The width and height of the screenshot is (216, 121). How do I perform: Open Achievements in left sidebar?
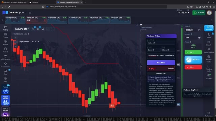pyautogui.click(x=5, y=57)
